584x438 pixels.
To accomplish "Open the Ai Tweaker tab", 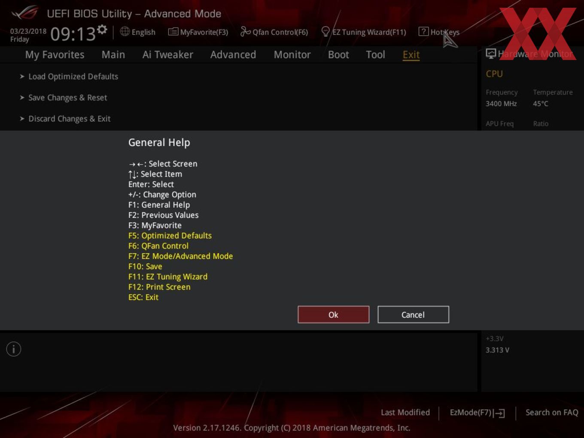I will [x=167, y=55].
